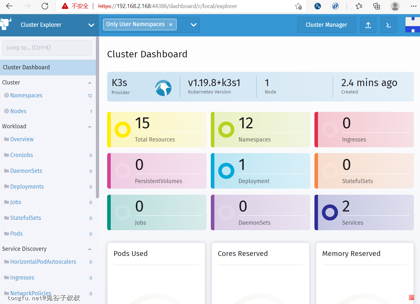
Task: Open Cluster Manager
Action: pyautogui.click(x=326, y=25)
